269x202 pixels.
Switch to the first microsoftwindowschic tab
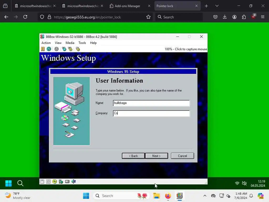point(36,6)
